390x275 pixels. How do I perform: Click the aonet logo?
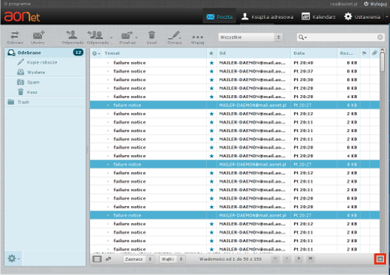[22, 16]
